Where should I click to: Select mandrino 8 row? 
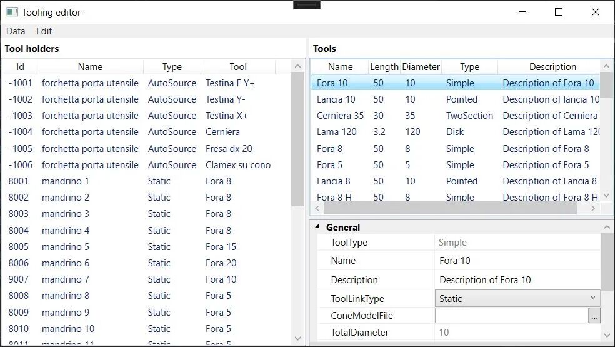[147, 296]
